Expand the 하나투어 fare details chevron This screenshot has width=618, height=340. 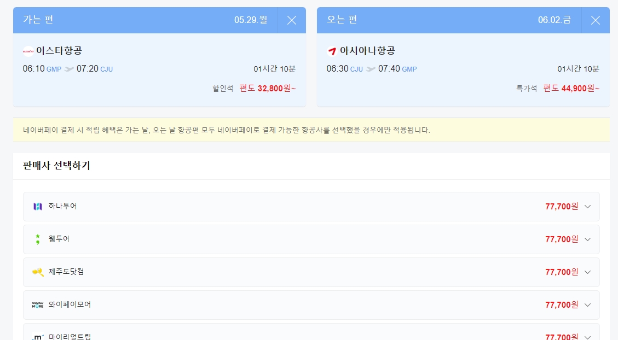(x=587, y=207)
